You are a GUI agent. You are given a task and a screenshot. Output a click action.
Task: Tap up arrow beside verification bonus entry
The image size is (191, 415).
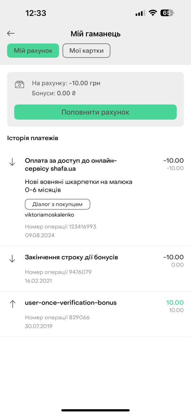coord(12,304)
